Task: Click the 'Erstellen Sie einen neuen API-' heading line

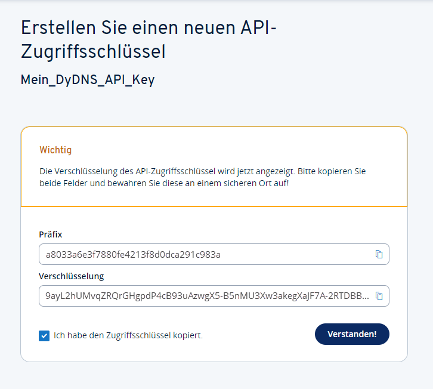Action: pyautogui.click(x=149, y=28)
